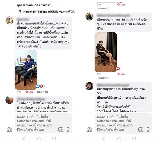Open the Harachair Thailand reply preview
The image size is (160, 142).
point(46,12)
